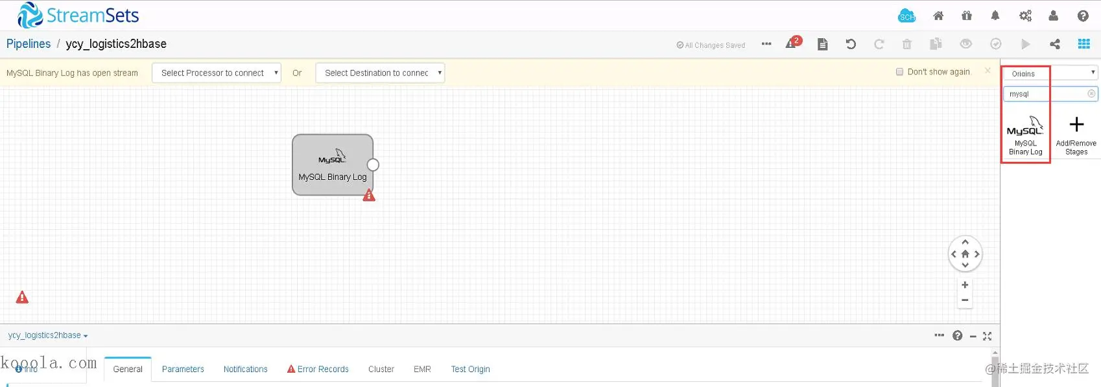Switch to the Test Origin tab

tap(470, 369)
